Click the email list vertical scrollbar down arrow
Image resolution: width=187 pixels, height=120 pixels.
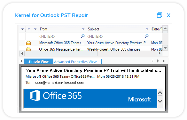coord(165,48)
